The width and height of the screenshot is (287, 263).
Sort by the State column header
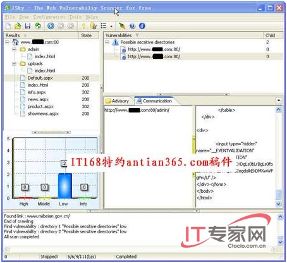click(x=89, y=35)
